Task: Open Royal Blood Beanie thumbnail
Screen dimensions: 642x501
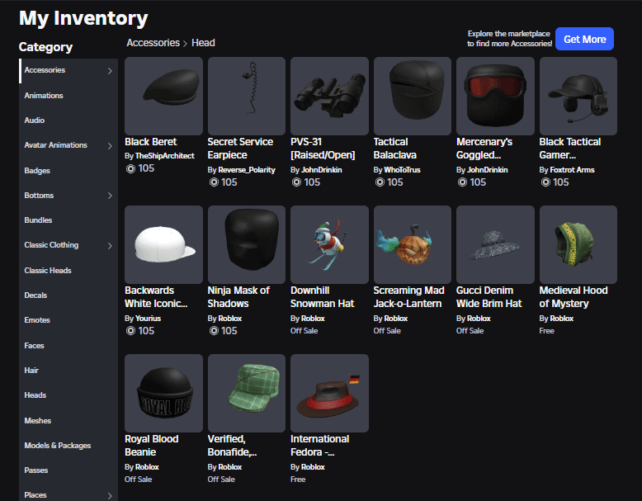Action: click(x=163, y=393)
